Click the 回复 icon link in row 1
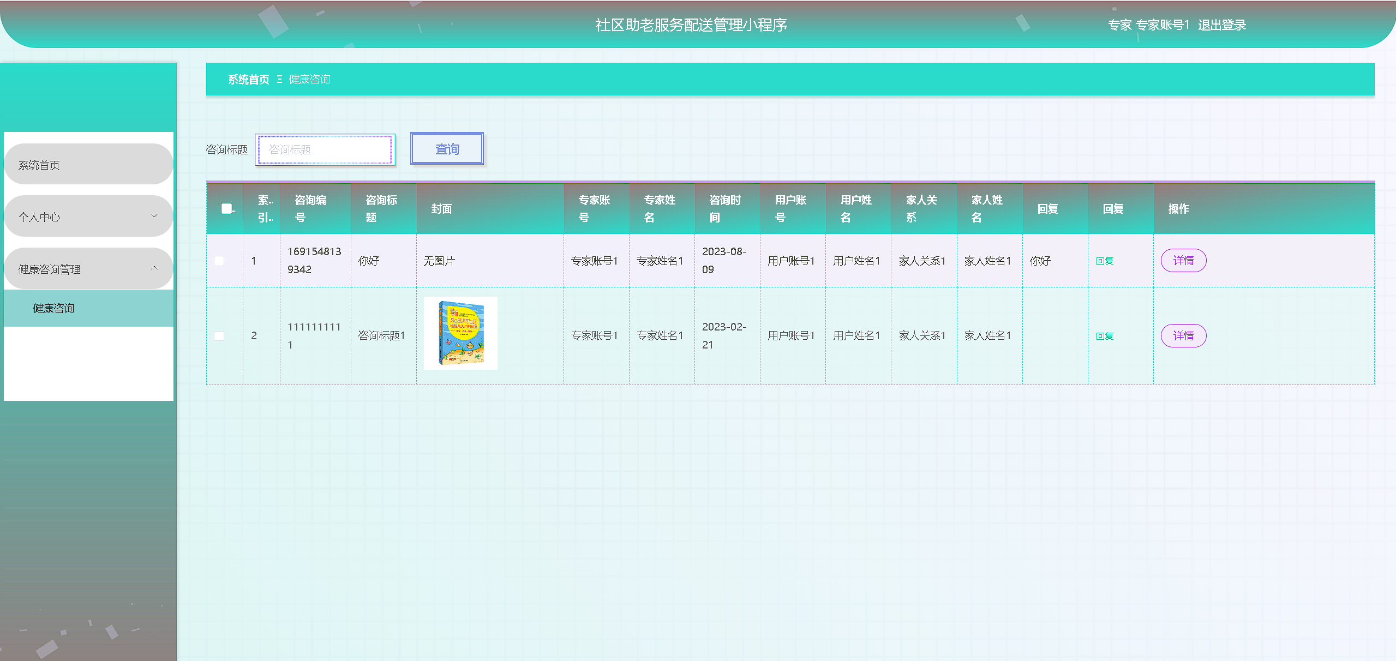1396x661 pixels. (1104, 261)
